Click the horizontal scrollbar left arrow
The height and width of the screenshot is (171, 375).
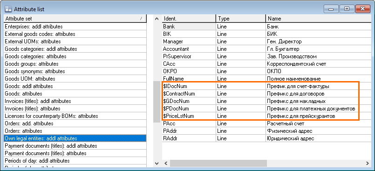pyautogui.click(x=165, y=164)
